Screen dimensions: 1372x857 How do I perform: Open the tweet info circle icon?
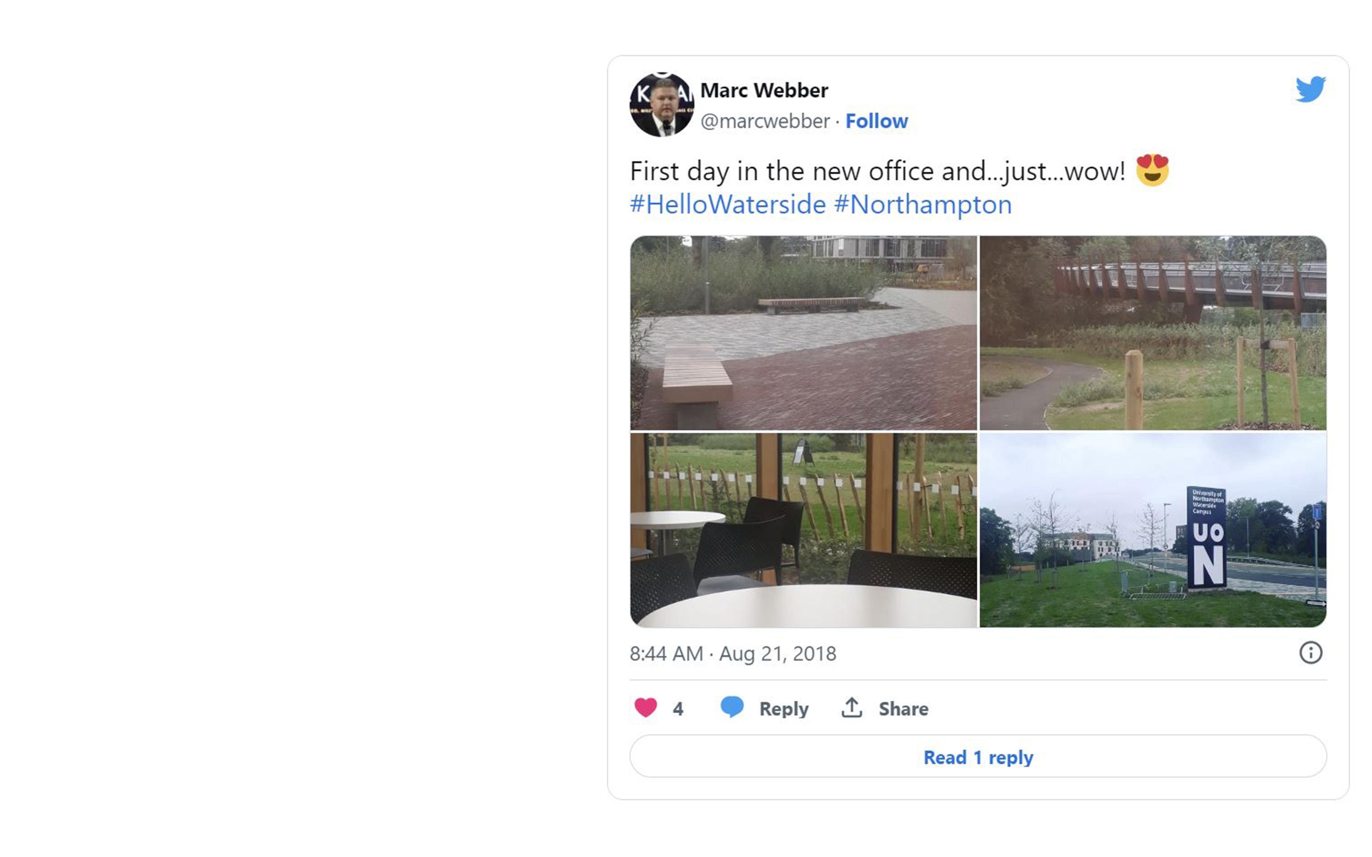coord(1310,653)
